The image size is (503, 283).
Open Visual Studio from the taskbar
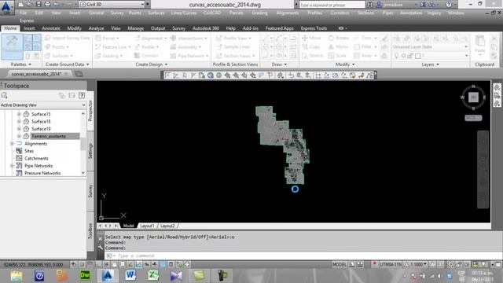click(176, 275)
